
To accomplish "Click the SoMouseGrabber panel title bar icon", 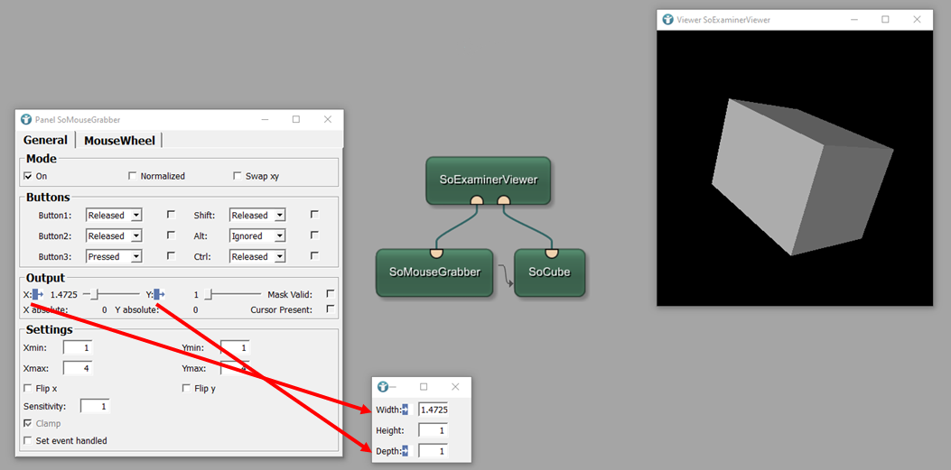I will [26, 119].
